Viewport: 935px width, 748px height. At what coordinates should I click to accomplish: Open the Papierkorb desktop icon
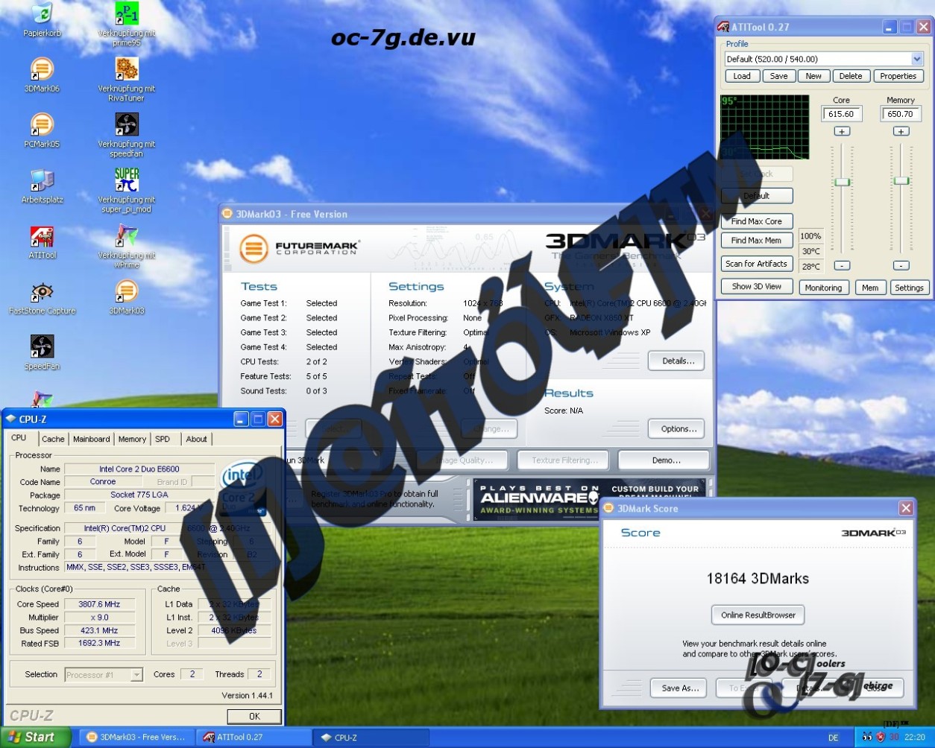tap(42, 13)
